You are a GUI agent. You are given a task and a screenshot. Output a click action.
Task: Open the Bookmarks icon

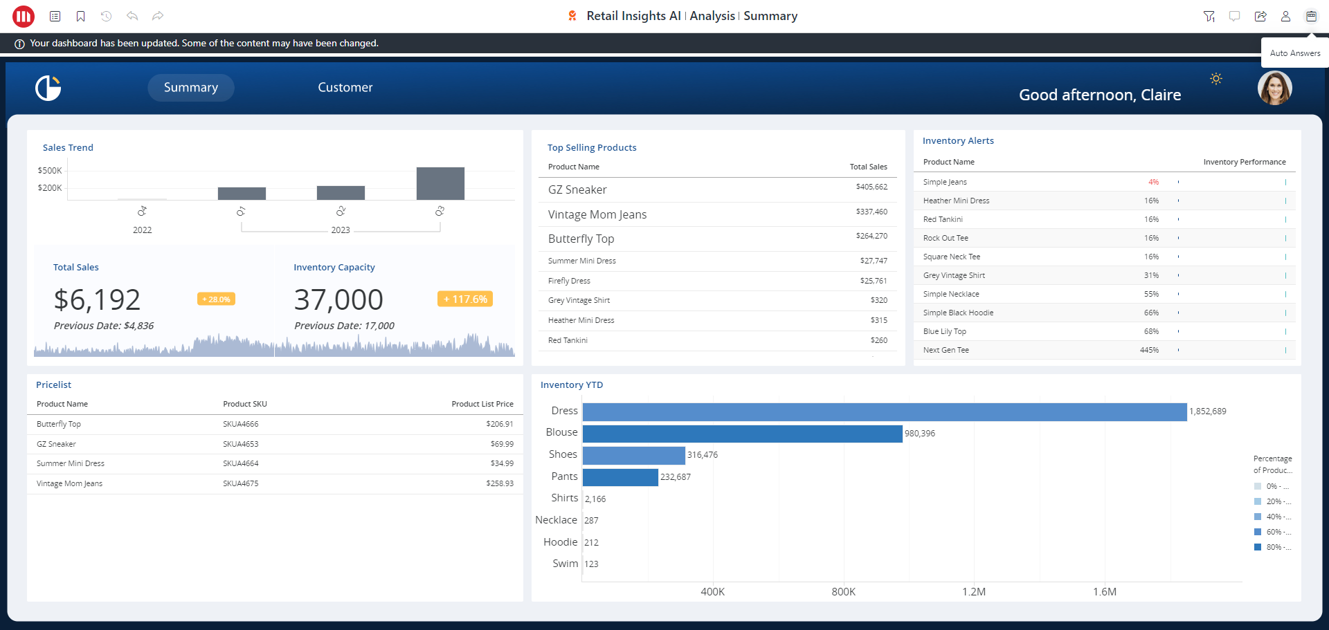pos(81,16)
